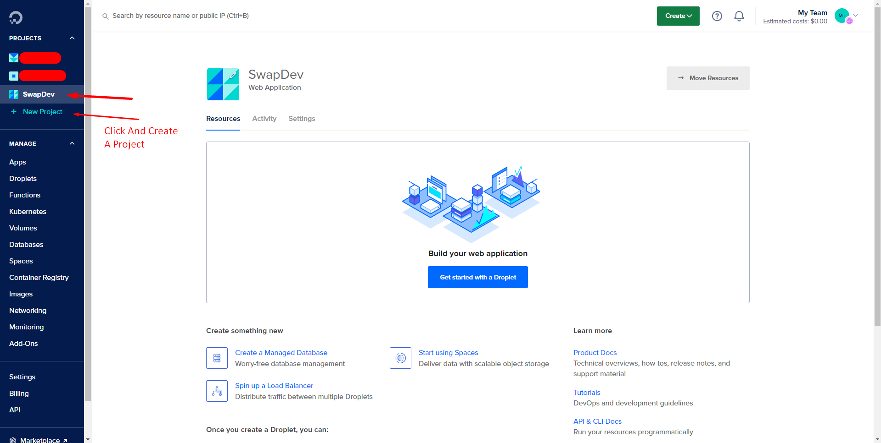The image size is (881, 443).
Task: Collapse the Projects sidebar section
Action: [x=72, y=38]
